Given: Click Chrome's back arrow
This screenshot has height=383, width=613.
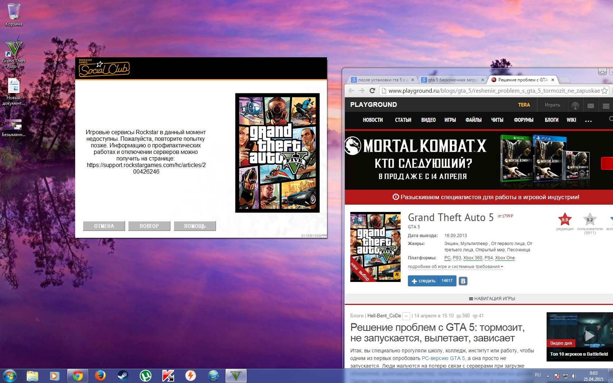Looking at the screenshot, I should pyautogui.click(x=351, y=90).
